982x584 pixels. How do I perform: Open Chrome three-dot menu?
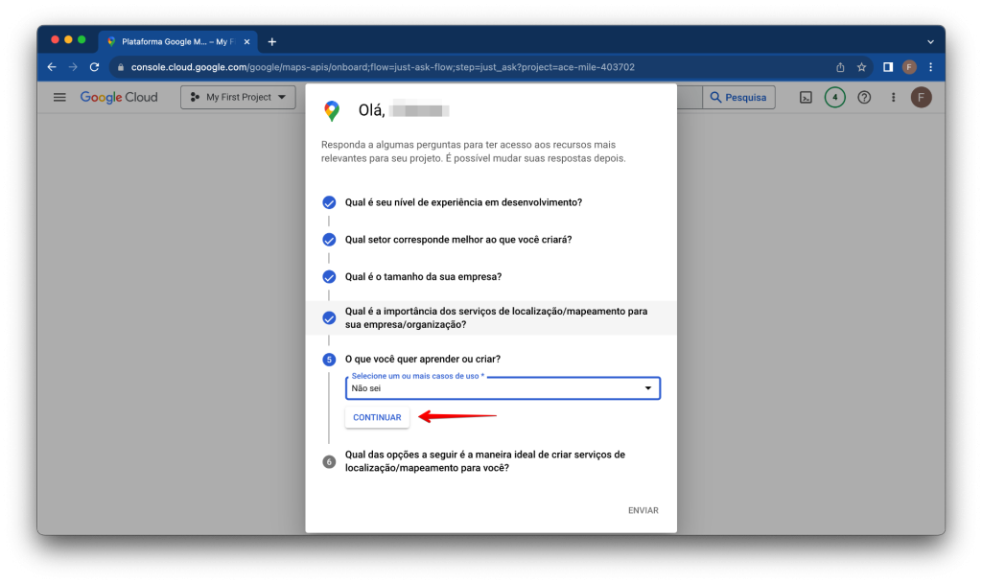(x=930, y=67)
